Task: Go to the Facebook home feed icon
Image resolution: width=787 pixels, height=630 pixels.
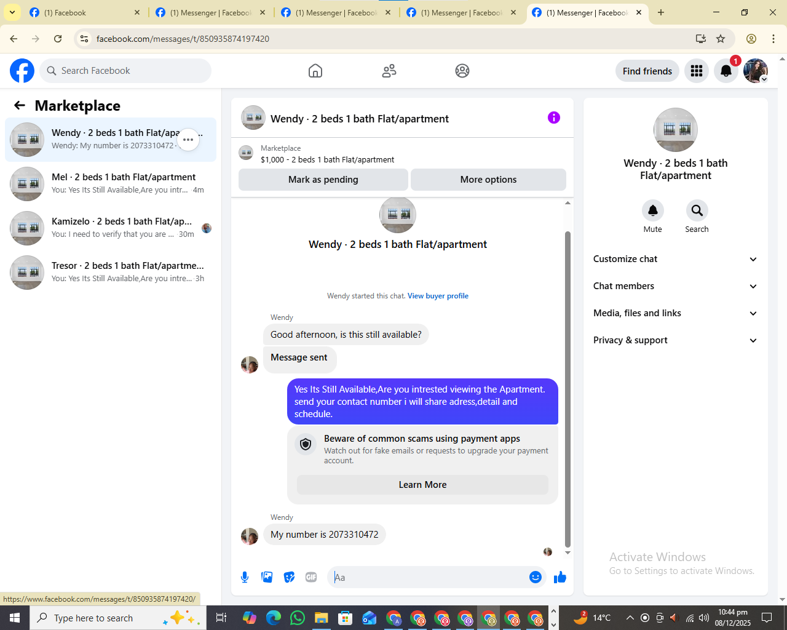Action: [x=315, y=71]
